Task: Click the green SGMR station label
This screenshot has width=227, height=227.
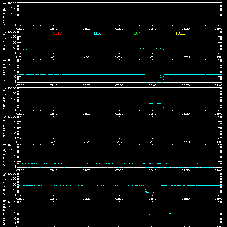Action: pos(139,33)
